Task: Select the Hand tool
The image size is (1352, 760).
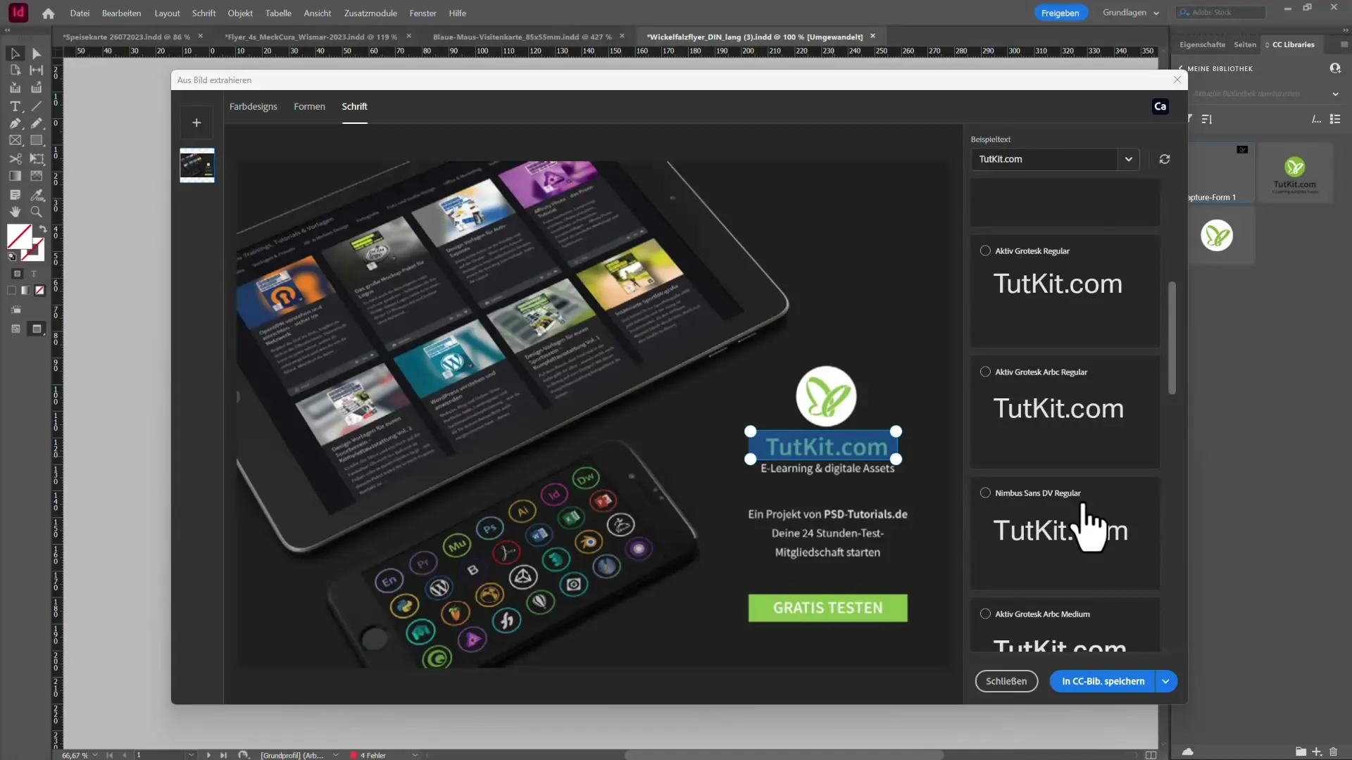Action: click(15, 212)
